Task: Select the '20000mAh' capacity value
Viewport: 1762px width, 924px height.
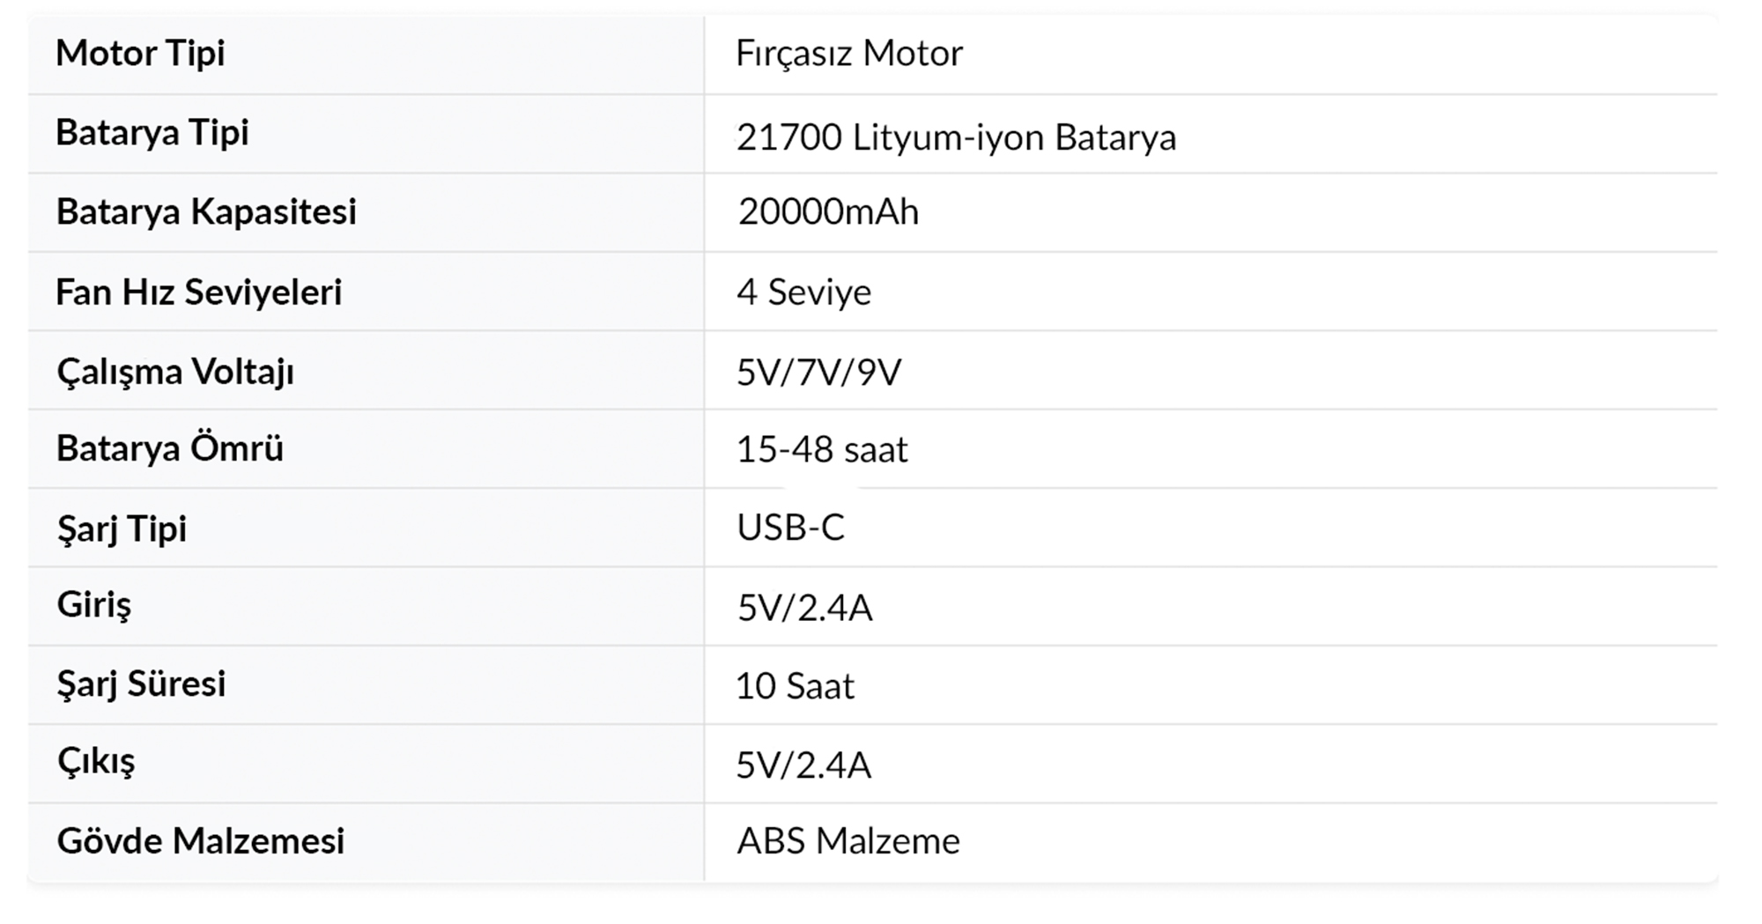Action: 828,212
